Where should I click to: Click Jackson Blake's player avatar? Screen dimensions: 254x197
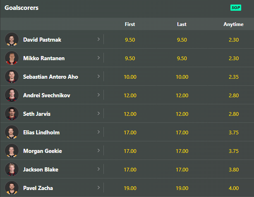(12, 169)
